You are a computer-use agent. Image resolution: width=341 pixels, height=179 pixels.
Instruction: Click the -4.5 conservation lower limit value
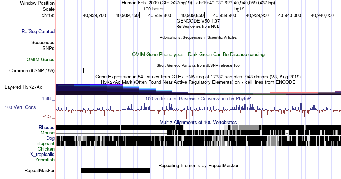(x=47, y=116)
